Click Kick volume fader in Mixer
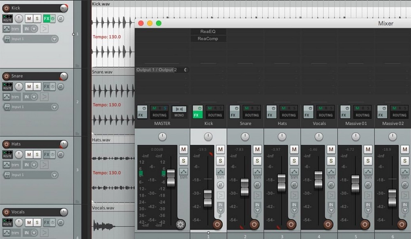 coord(208,198)
